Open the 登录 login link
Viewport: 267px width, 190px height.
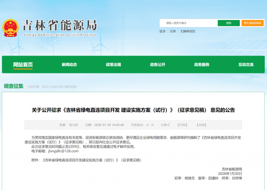pyautogui.click(x=162, y=32)
